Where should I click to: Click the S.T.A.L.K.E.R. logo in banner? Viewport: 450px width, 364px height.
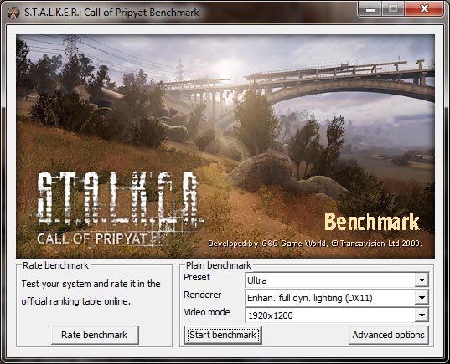click(x=119, y=198)
